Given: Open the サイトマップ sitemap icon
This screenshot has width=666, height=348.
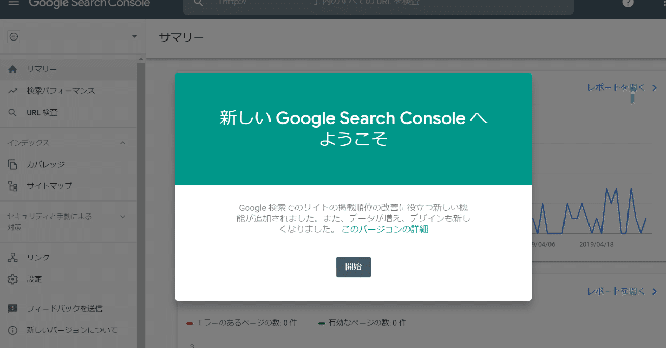Looking at the screenshot, I should (12, 185).
